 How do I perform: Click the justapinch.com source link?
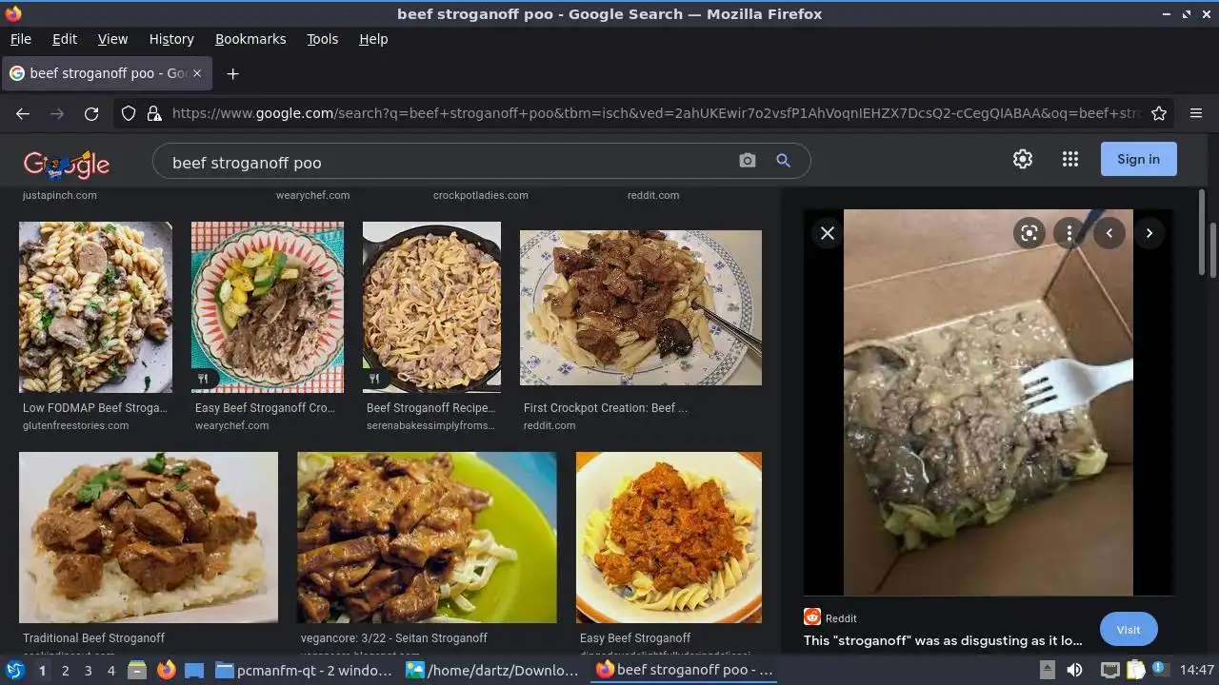coord(60,195)
